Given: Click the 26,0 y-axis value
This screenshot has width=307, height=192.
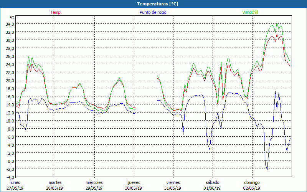Looking at the screenshot, I should [10, 56].
